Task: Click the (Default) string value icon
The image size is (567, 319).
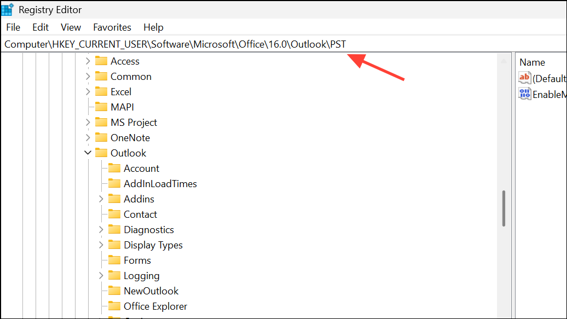Action: click(524, 78)
